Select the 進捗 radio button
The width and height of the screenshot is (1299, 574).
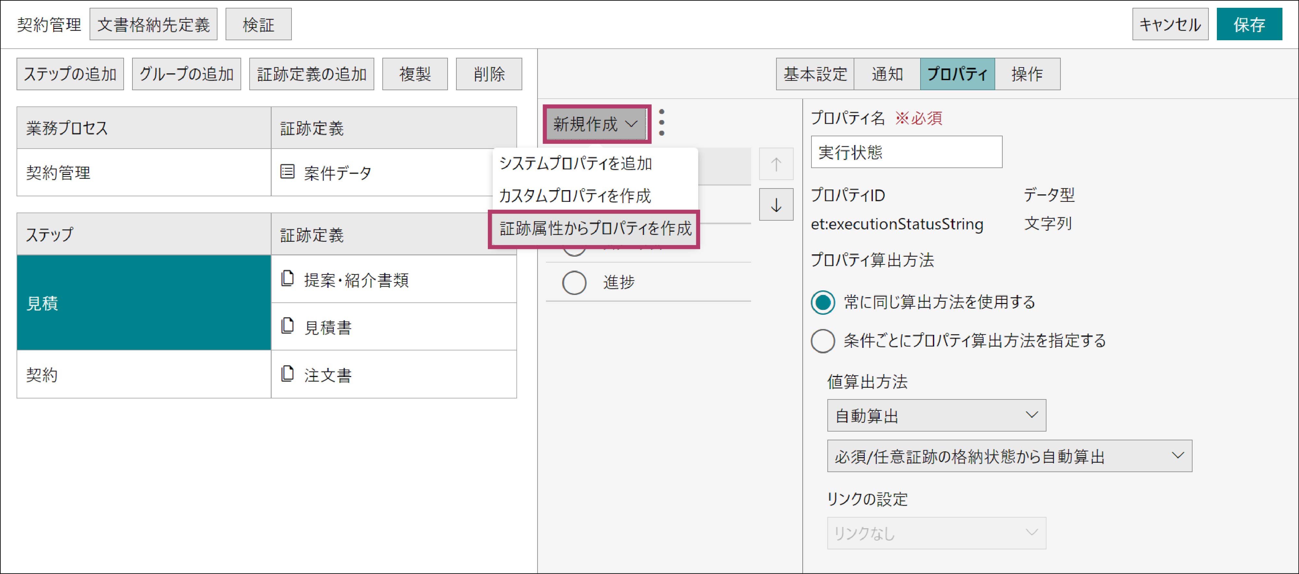point(574,282)
